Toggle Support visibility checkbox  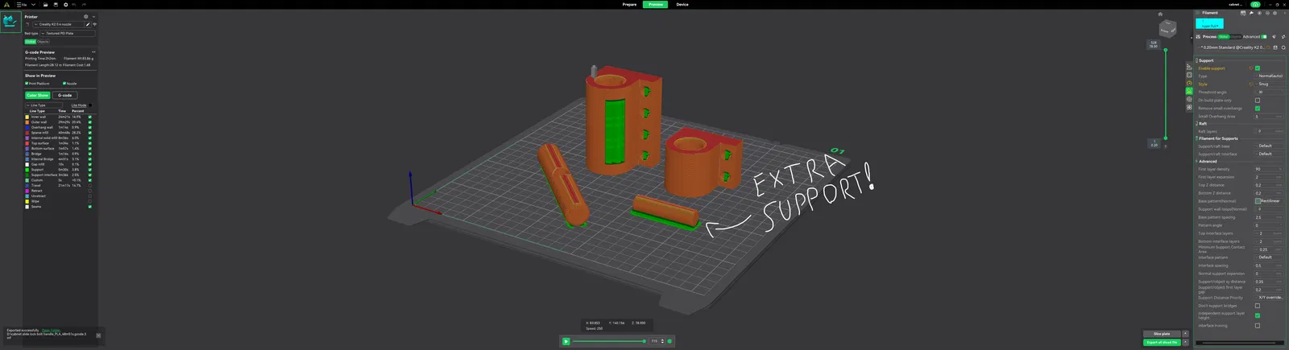(x=89, y=170)
